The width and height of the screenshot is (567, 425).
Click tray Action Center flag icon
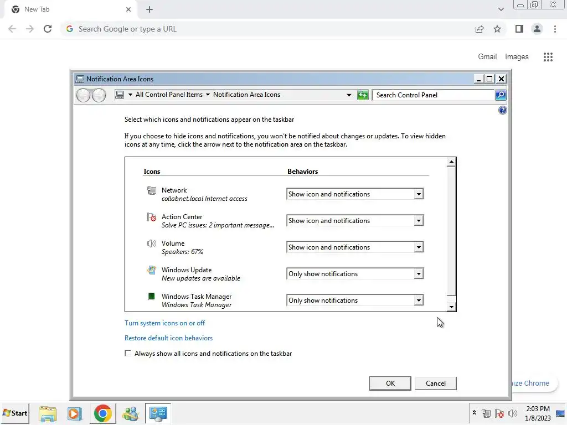[499, 413]
